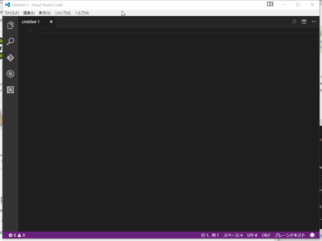322x241 pixels.
Task: Close the Visual Studio Code window
Action: pyautogui.click(x=312, y=5)
